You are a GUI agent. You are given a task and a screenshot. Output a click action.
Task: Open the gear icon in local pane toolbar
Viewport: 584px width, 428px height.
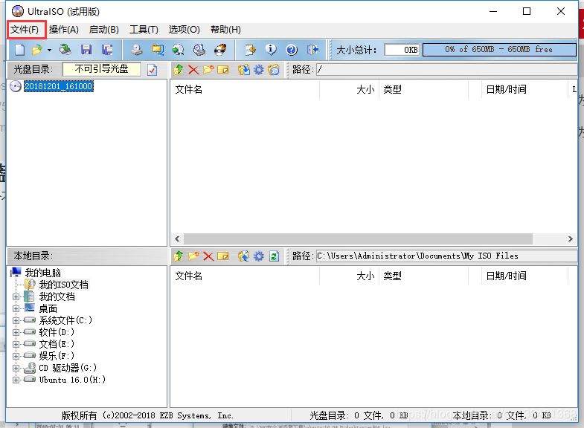259,256
